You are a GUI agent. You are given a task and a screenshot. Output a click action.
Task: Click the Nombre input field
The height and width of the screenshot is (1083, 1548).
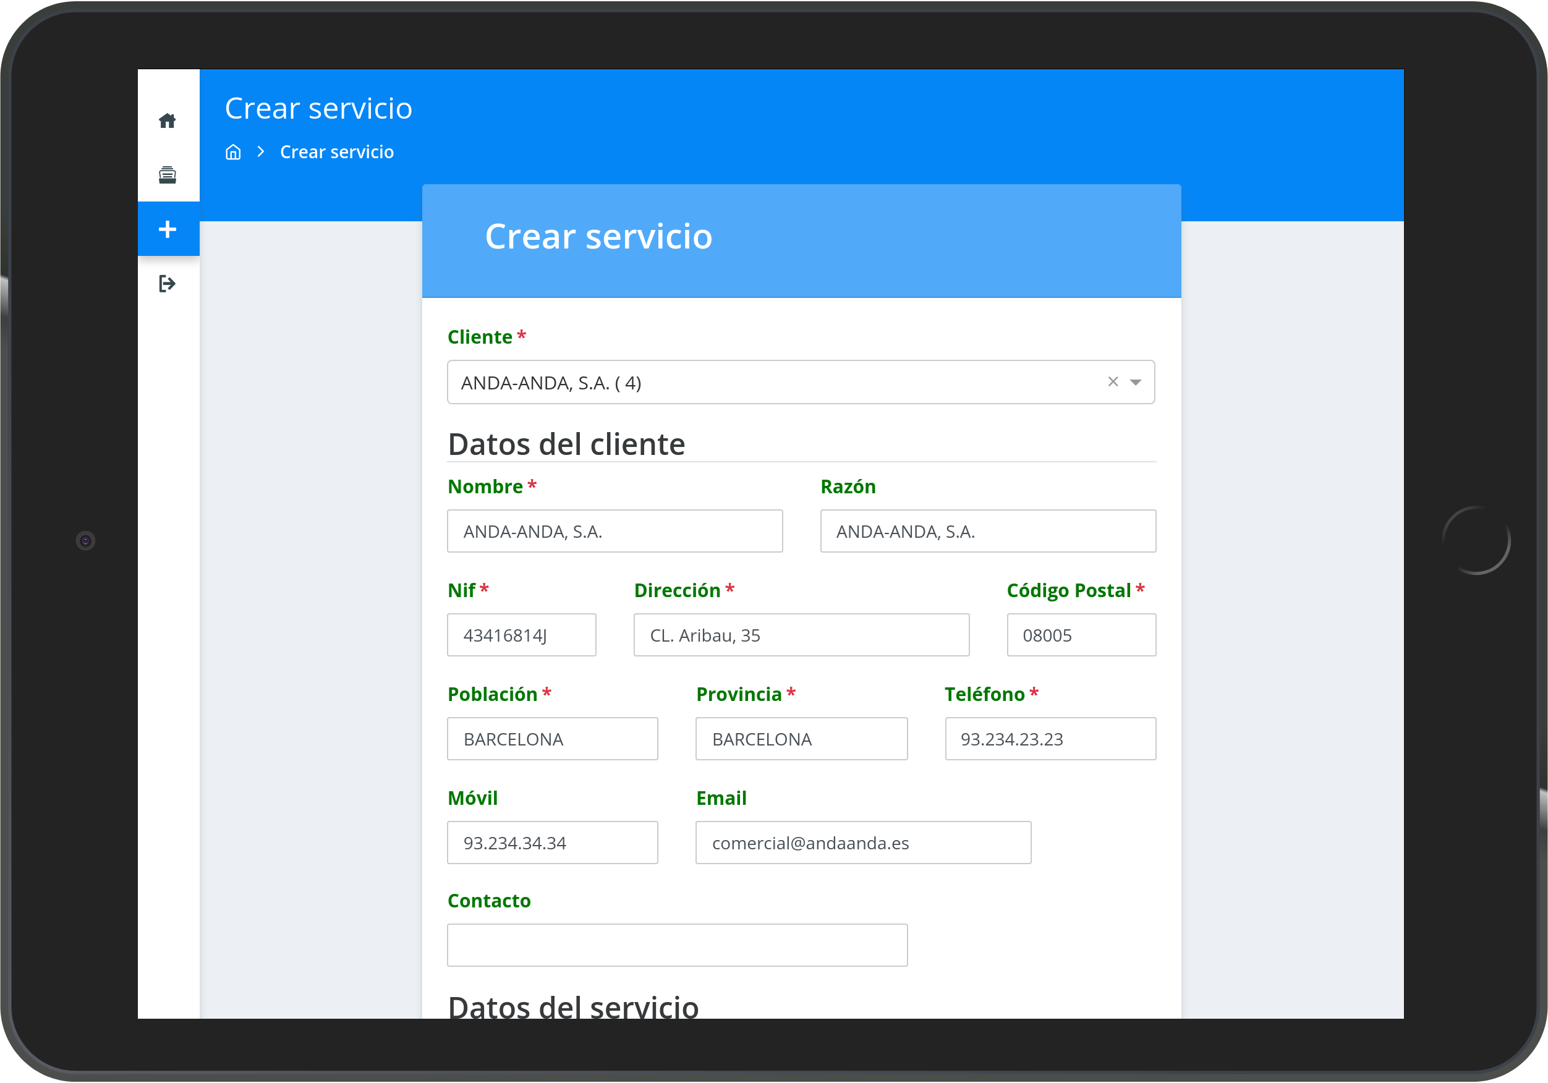click(615, 532)
